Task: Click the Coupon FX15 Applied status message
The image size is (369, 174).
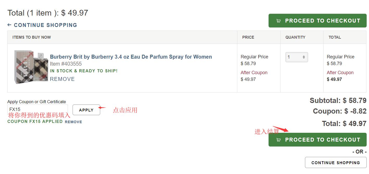Action: coord(35,121)
